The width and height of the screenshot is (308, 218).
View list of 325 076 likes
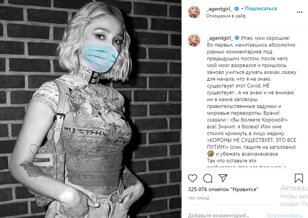[223, 190]
